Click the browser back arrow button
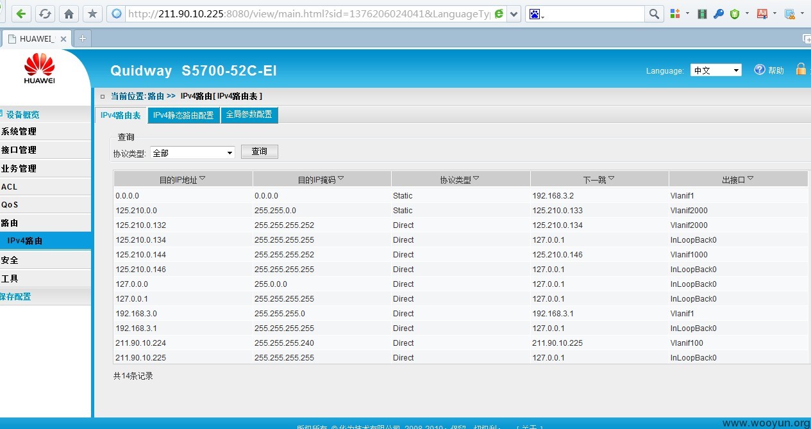This screenshot has height=429, width=811. click(22, 13)
